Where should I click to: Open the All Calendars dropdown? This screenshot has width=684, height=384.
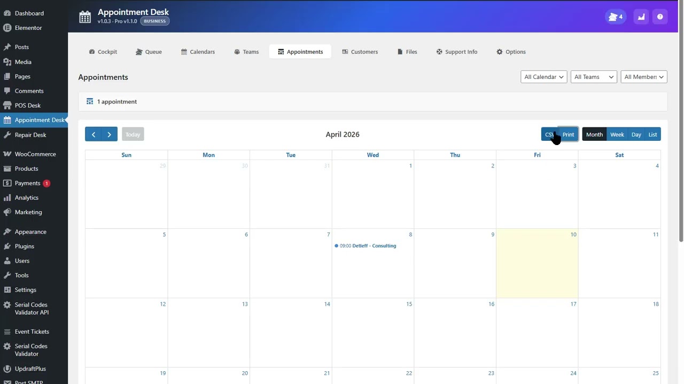(543, 77)
